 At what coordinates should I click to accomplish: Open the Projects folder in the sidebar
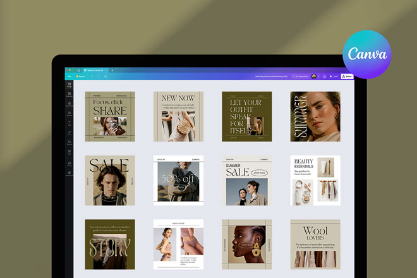pyautogui.click(x=69, y=142)
